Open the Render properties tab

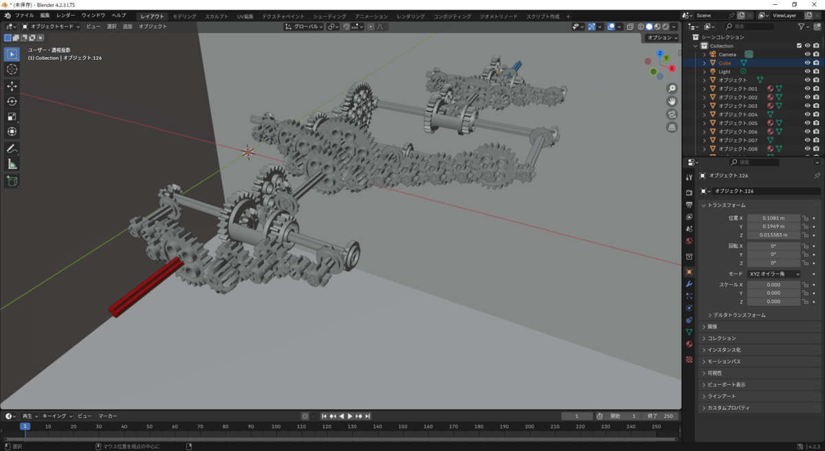pos(689,193)
